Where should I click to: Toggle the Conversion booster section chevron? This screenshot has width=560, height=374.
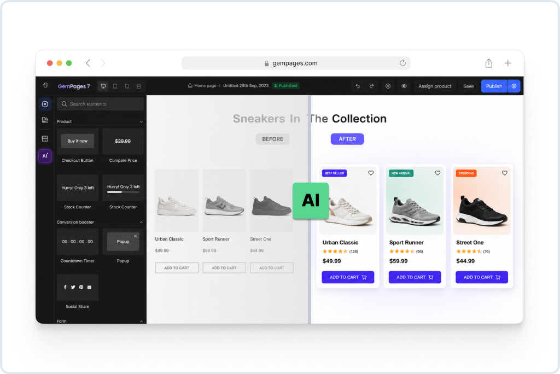[141, 222]
